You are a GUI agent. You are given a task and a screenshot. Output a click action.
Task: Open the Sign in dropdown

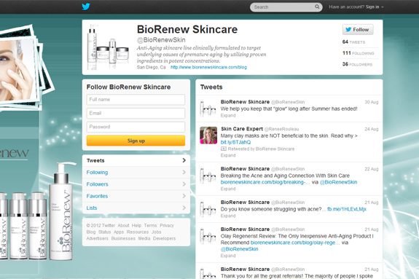click(375, 7)
